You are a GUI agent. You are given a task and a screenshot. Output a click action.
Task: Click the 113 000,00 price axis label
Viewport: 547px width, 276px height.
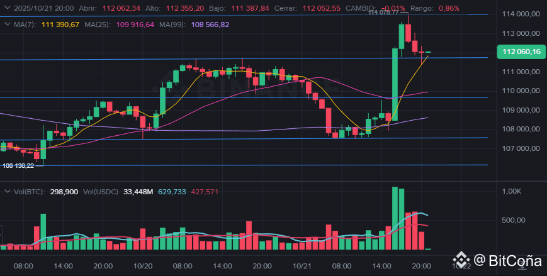point(521,33)
